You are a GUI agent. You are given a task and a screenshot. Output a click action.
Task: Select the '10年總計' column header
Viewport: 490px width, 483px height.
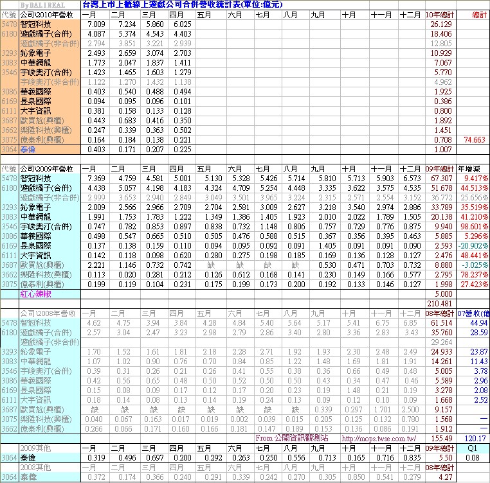tap(440, 15)
